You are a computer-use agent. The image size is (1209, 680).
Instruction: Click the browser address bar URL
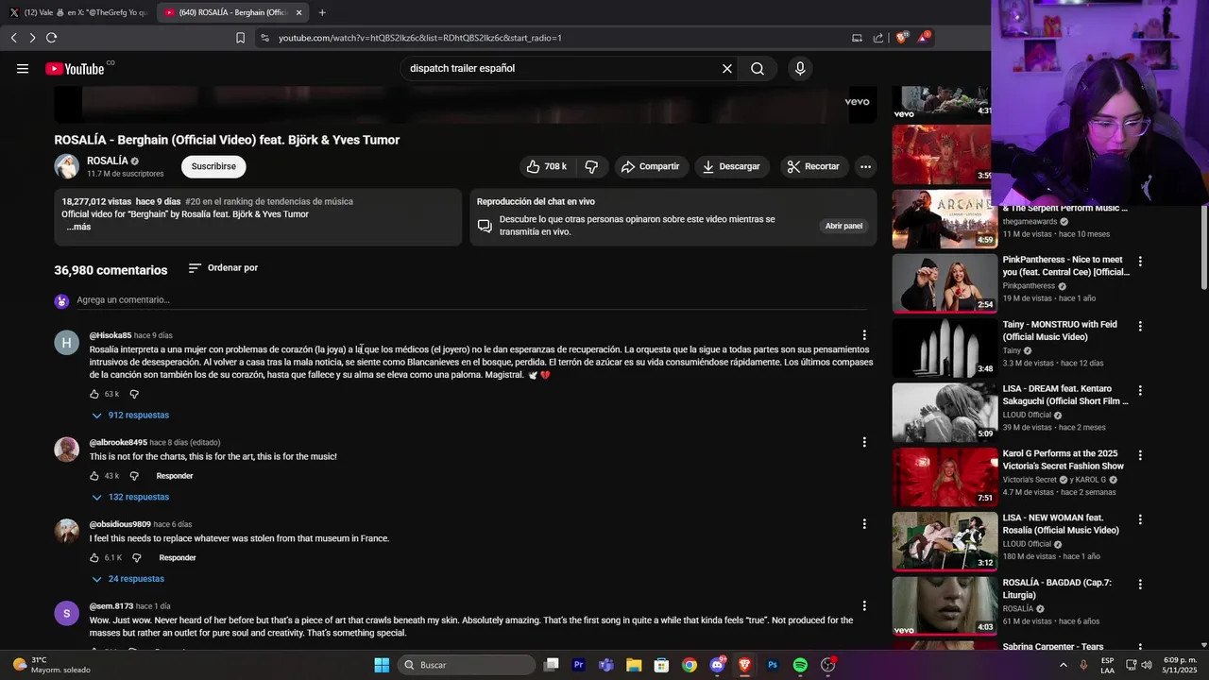[420, 38]
